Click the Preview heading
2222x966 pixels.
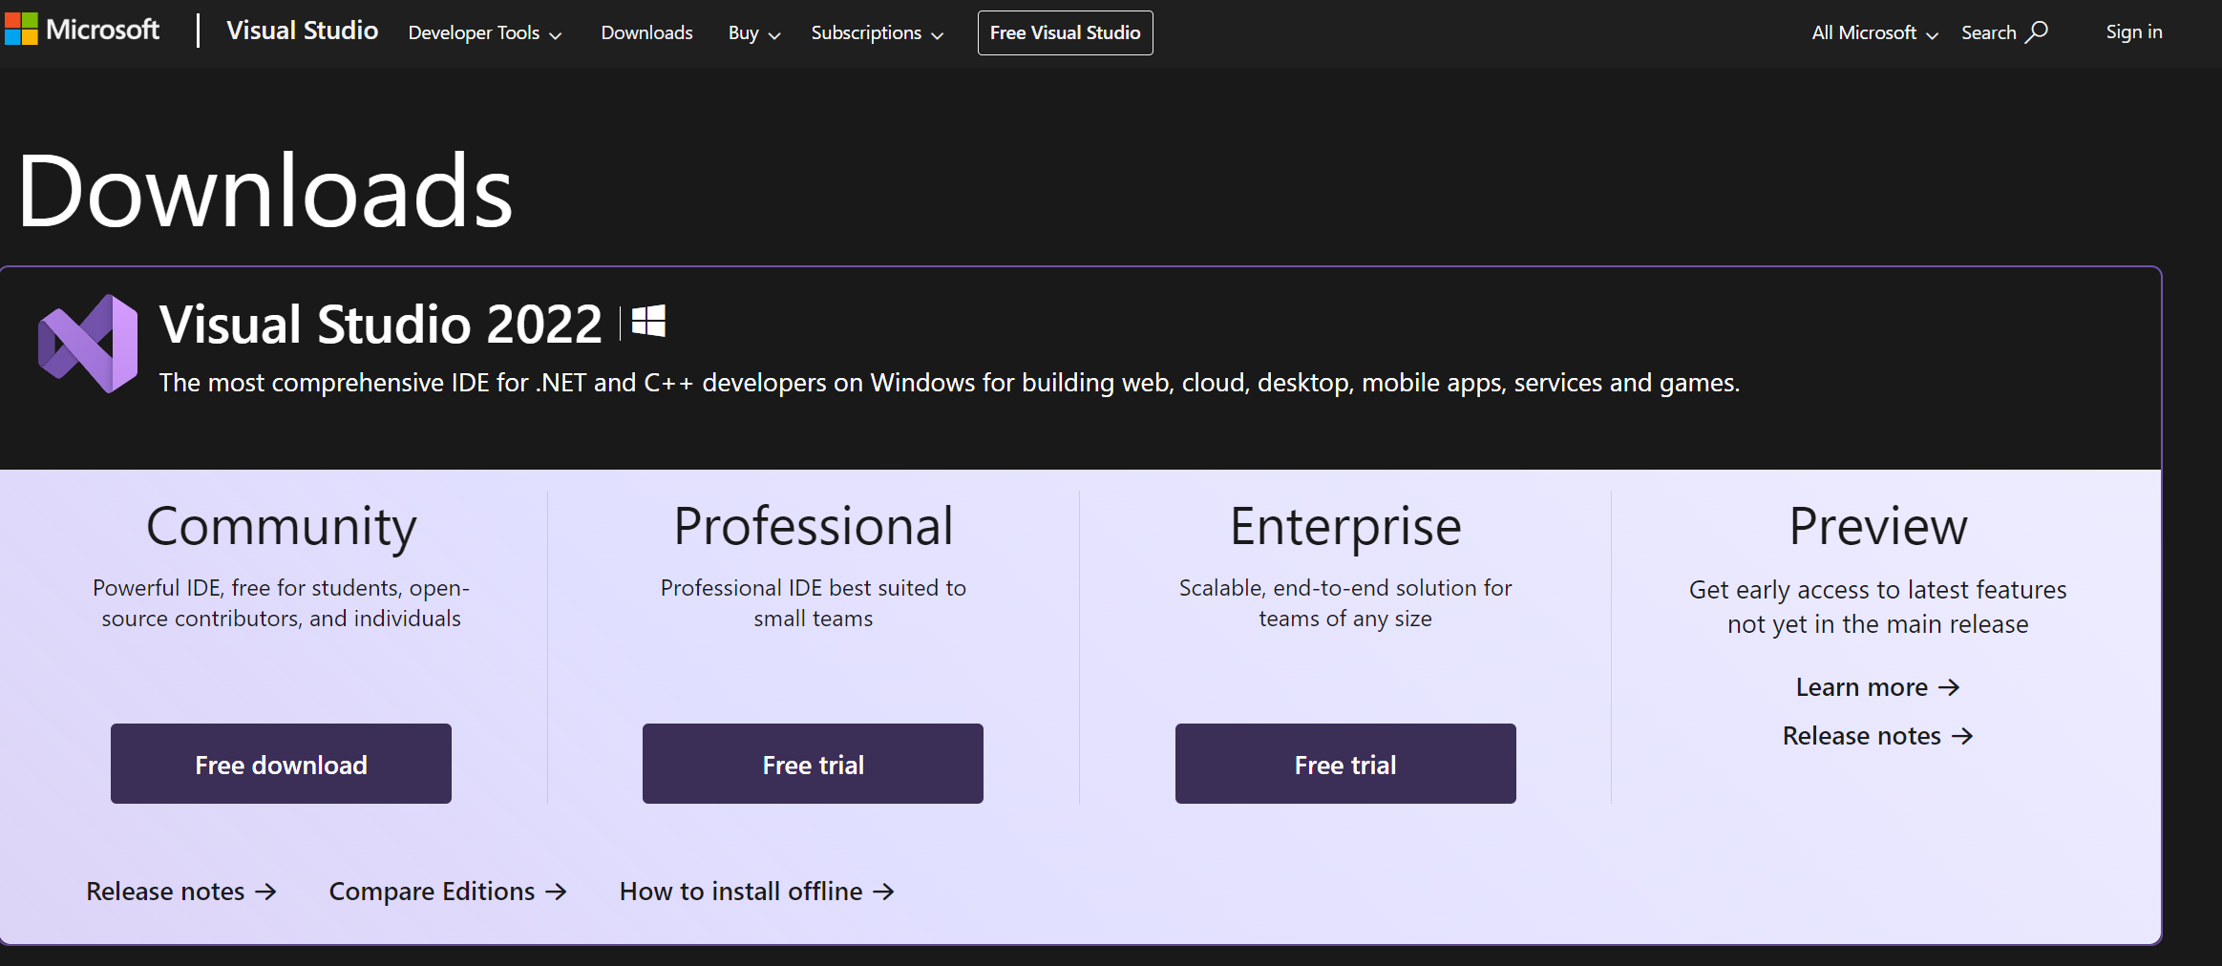pos(1878,526)
